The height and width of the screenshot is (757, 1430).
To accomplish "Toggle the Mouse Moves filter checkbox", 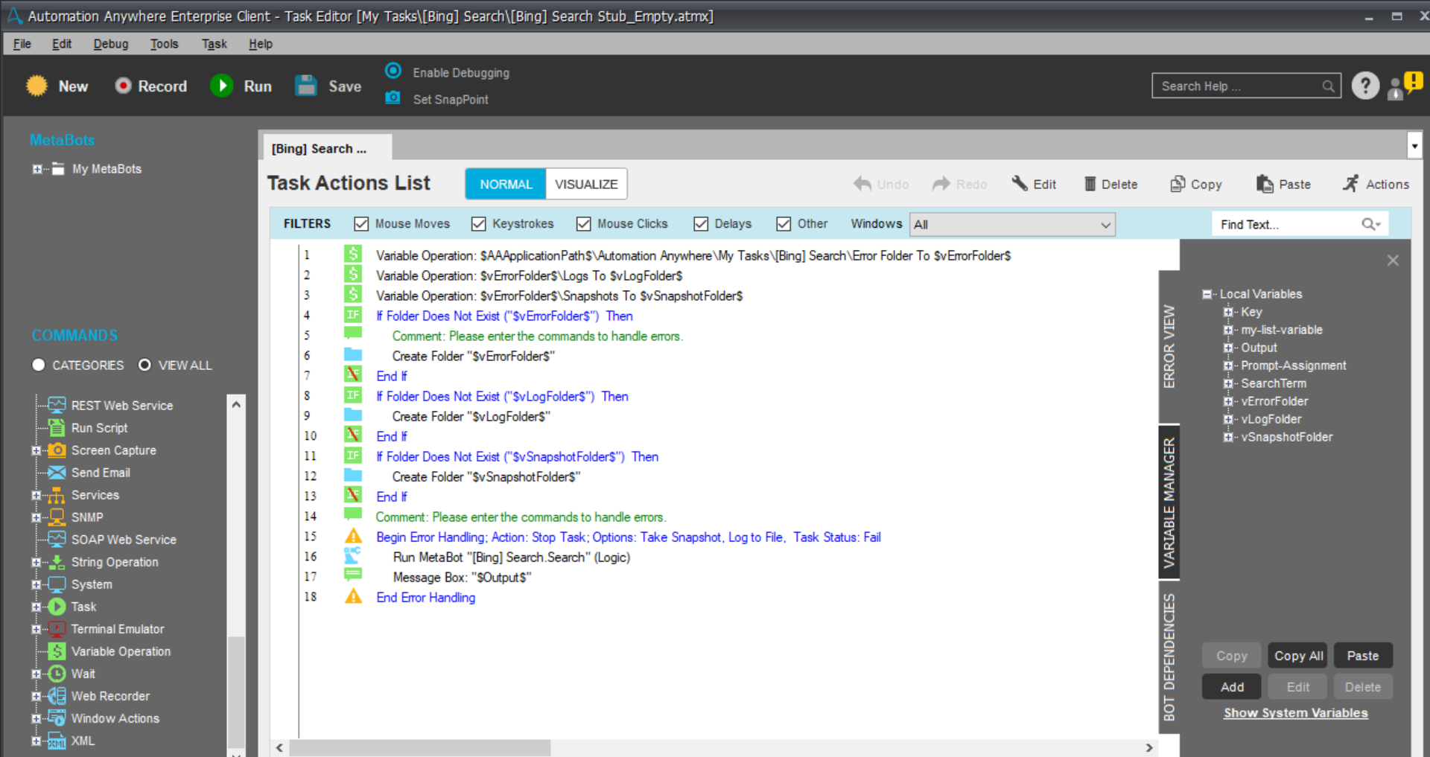I will [x=362, y=224].
